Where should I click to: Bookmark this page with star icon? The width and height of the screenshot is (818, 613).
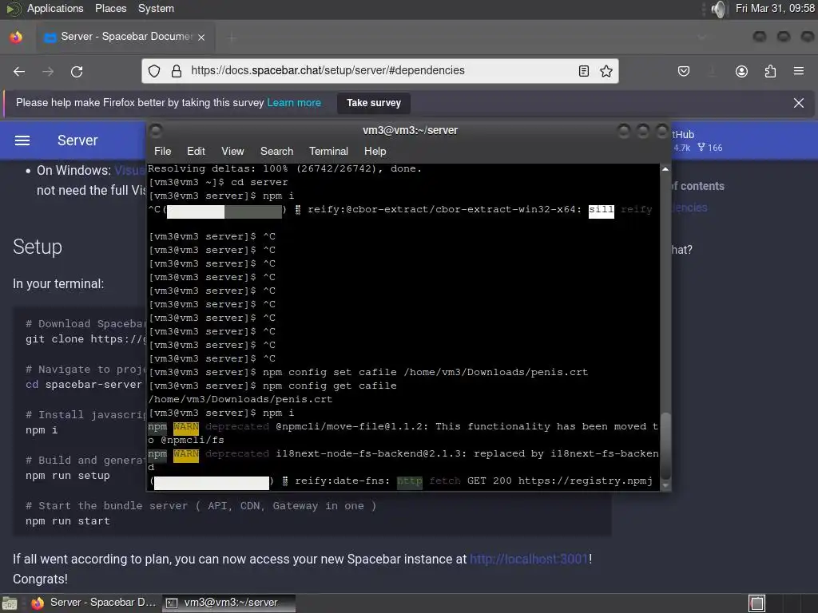[x=606, y=71]
